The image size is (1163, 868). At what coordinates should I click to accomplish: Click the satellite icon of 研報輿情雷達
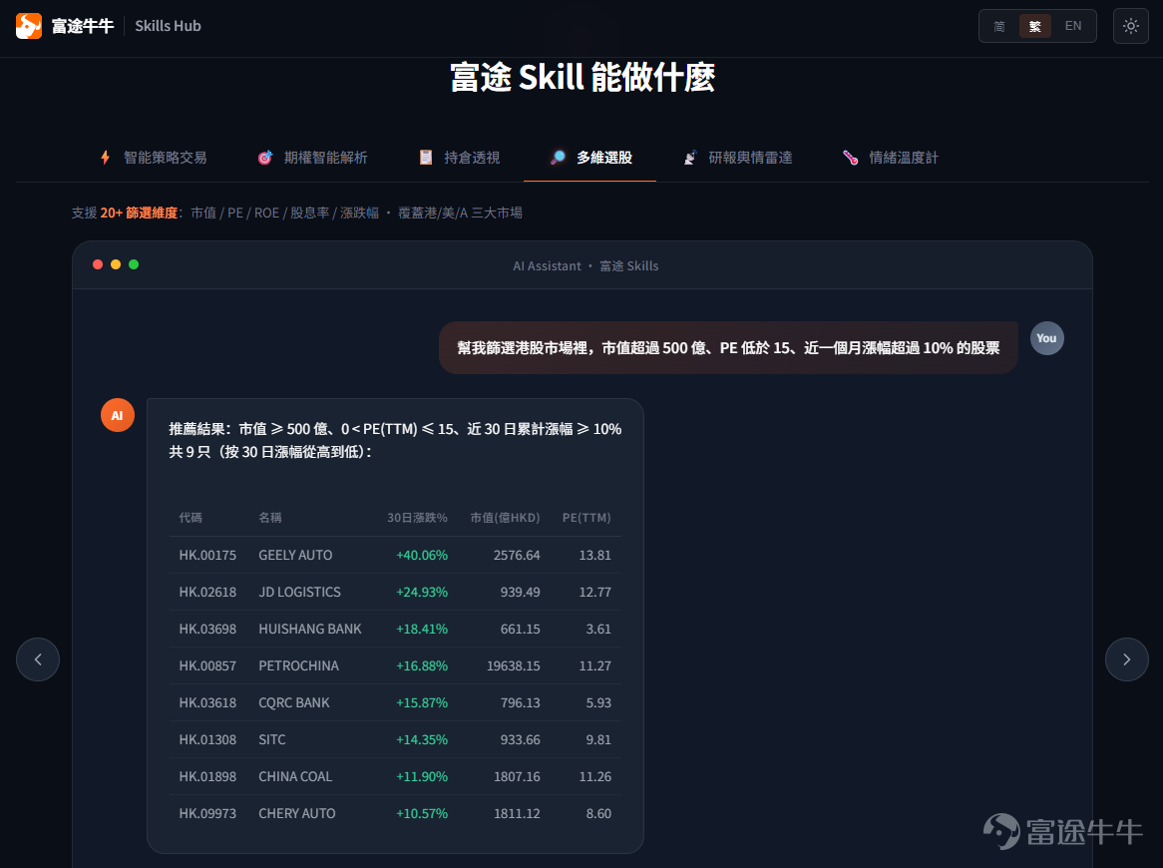coord(690,158)
